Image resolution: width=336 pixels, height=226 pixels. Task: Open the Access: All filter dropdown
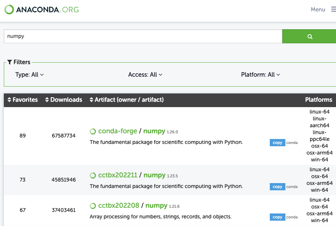[145, 74]
